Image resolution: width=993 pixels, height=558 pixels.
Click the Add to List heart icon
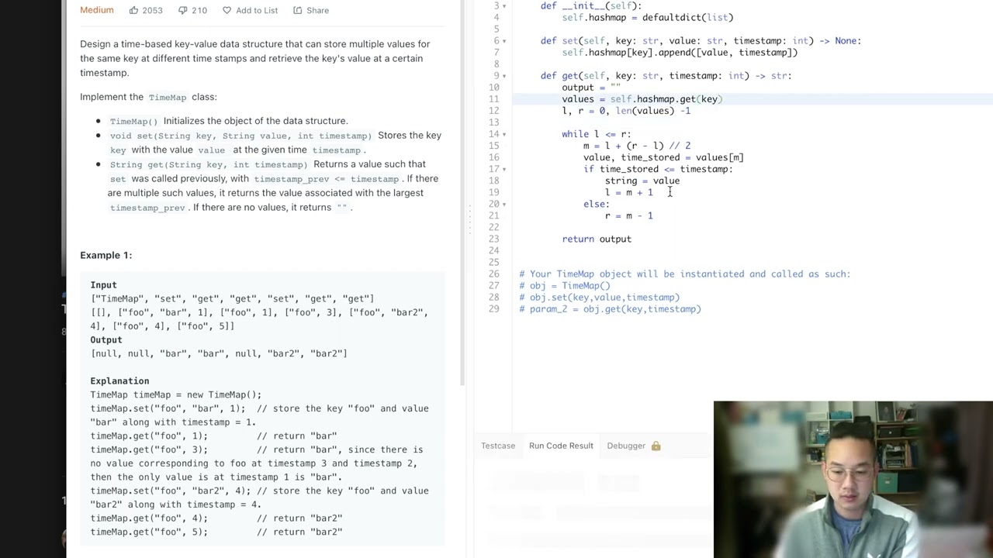[227, 10]
